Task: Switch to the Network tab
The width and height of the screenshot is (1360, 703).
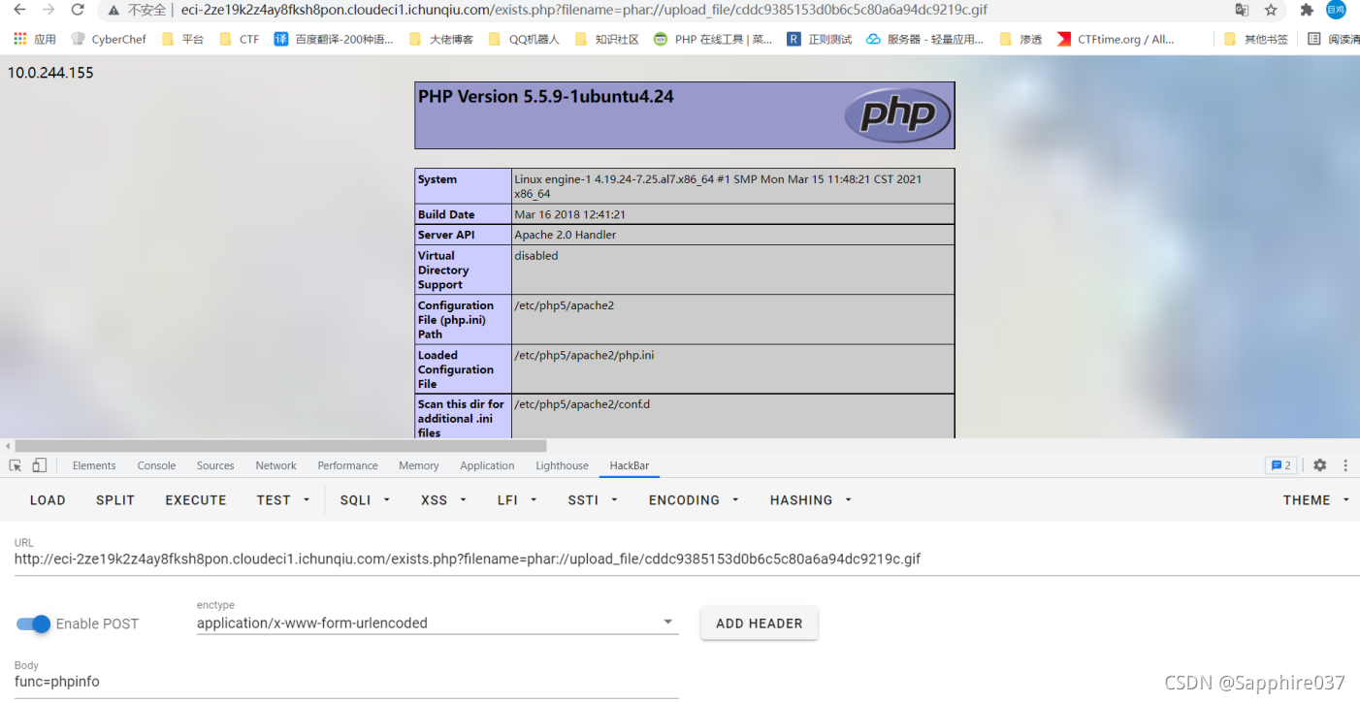Action: click(275, 465)
